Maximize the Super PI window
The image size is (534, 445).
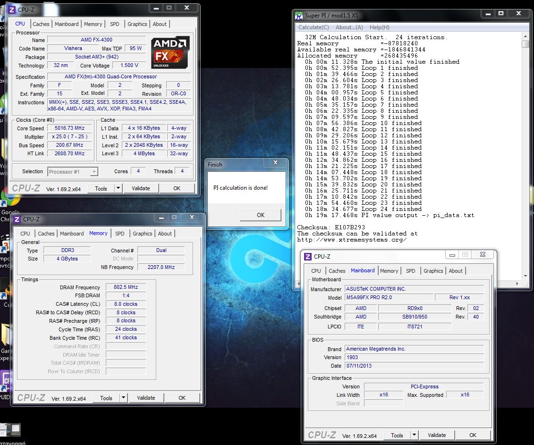(501, 14)
